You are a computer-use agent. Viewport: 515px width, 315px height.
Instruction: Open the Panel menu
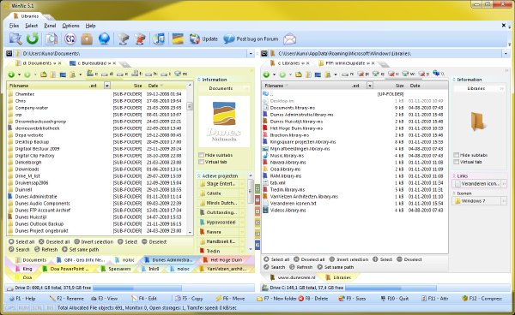50,26
